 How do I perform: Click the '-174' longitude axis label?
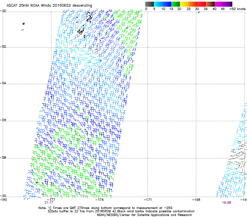coord(99,200)
